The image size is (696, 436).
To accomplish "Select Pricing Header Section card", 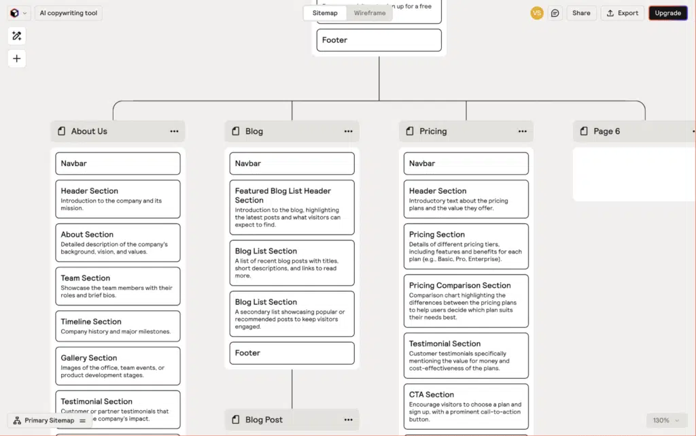I will (466, 199).
